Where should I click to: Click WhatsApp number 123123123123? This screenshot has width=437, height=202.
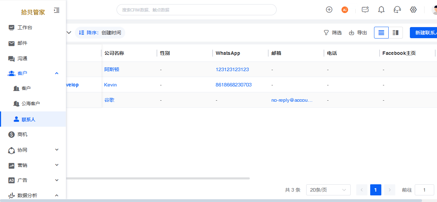click(232, 69)
